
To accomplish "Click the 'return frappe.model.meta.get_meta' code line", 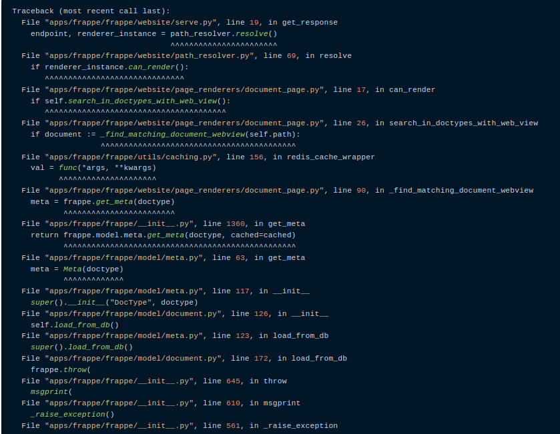I will [164, 235].
